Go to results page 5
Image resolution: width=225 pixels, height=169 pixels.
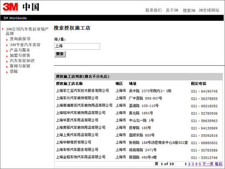click(200, 164)
